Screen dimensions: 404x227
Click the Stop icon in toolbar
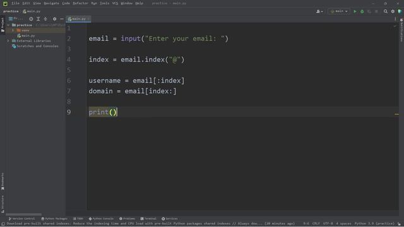[x=376, y=11]
